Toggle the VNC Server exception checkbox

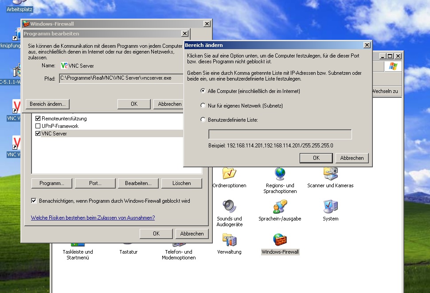point(38,133)
